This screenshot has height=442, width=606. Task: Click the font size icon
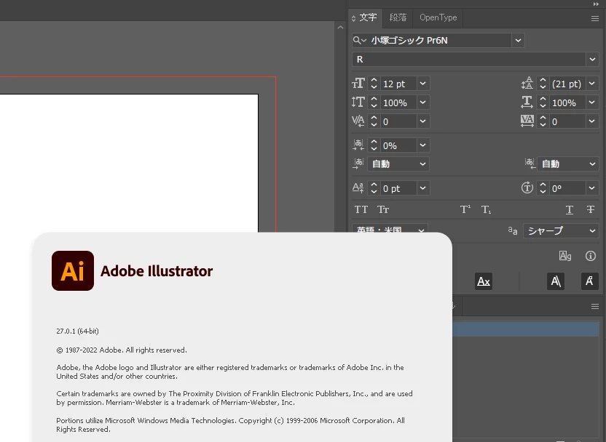click(x=358, y=84)
